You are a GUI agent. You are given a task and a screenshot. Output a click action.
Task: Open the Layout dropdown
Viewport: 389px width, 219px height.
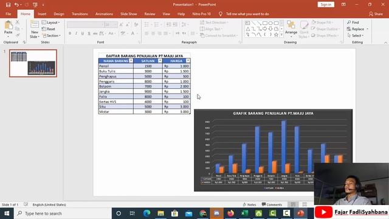pos(51,23)
